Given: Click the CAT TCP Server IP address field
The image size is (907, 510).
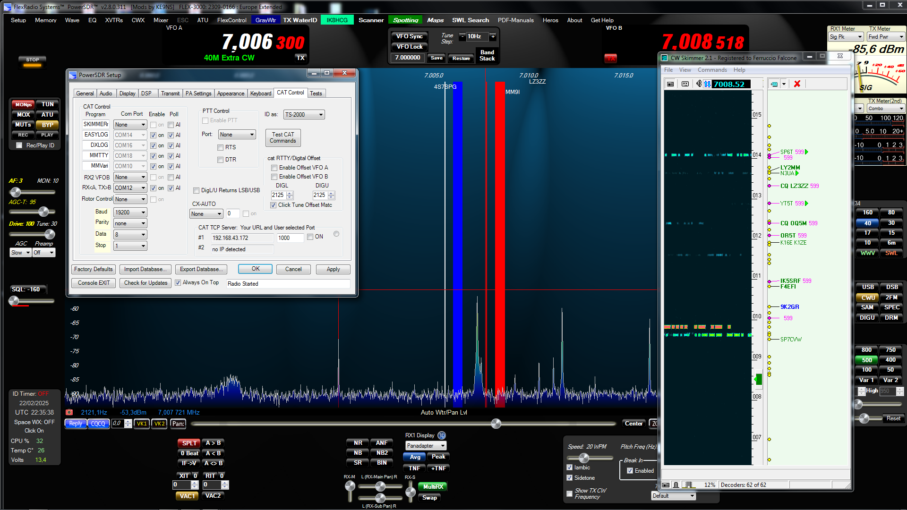Looking at the screenshot, I should tap(241, 238).
